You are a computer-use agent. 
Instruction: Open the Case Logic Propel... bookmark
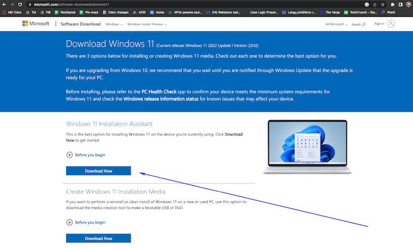click(x=261, y=12)
